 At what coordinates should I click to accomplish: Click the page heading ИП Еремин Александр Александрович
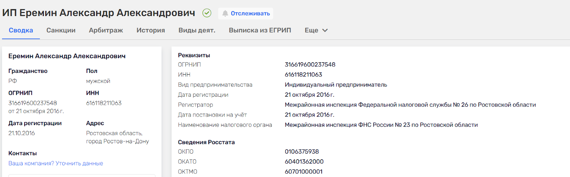coord(99,13)
